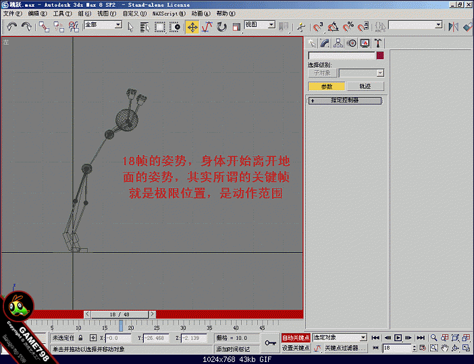Switch to the Hierarchy panel tab
Screen dimensions: 474x364
(x=338, y=43)
